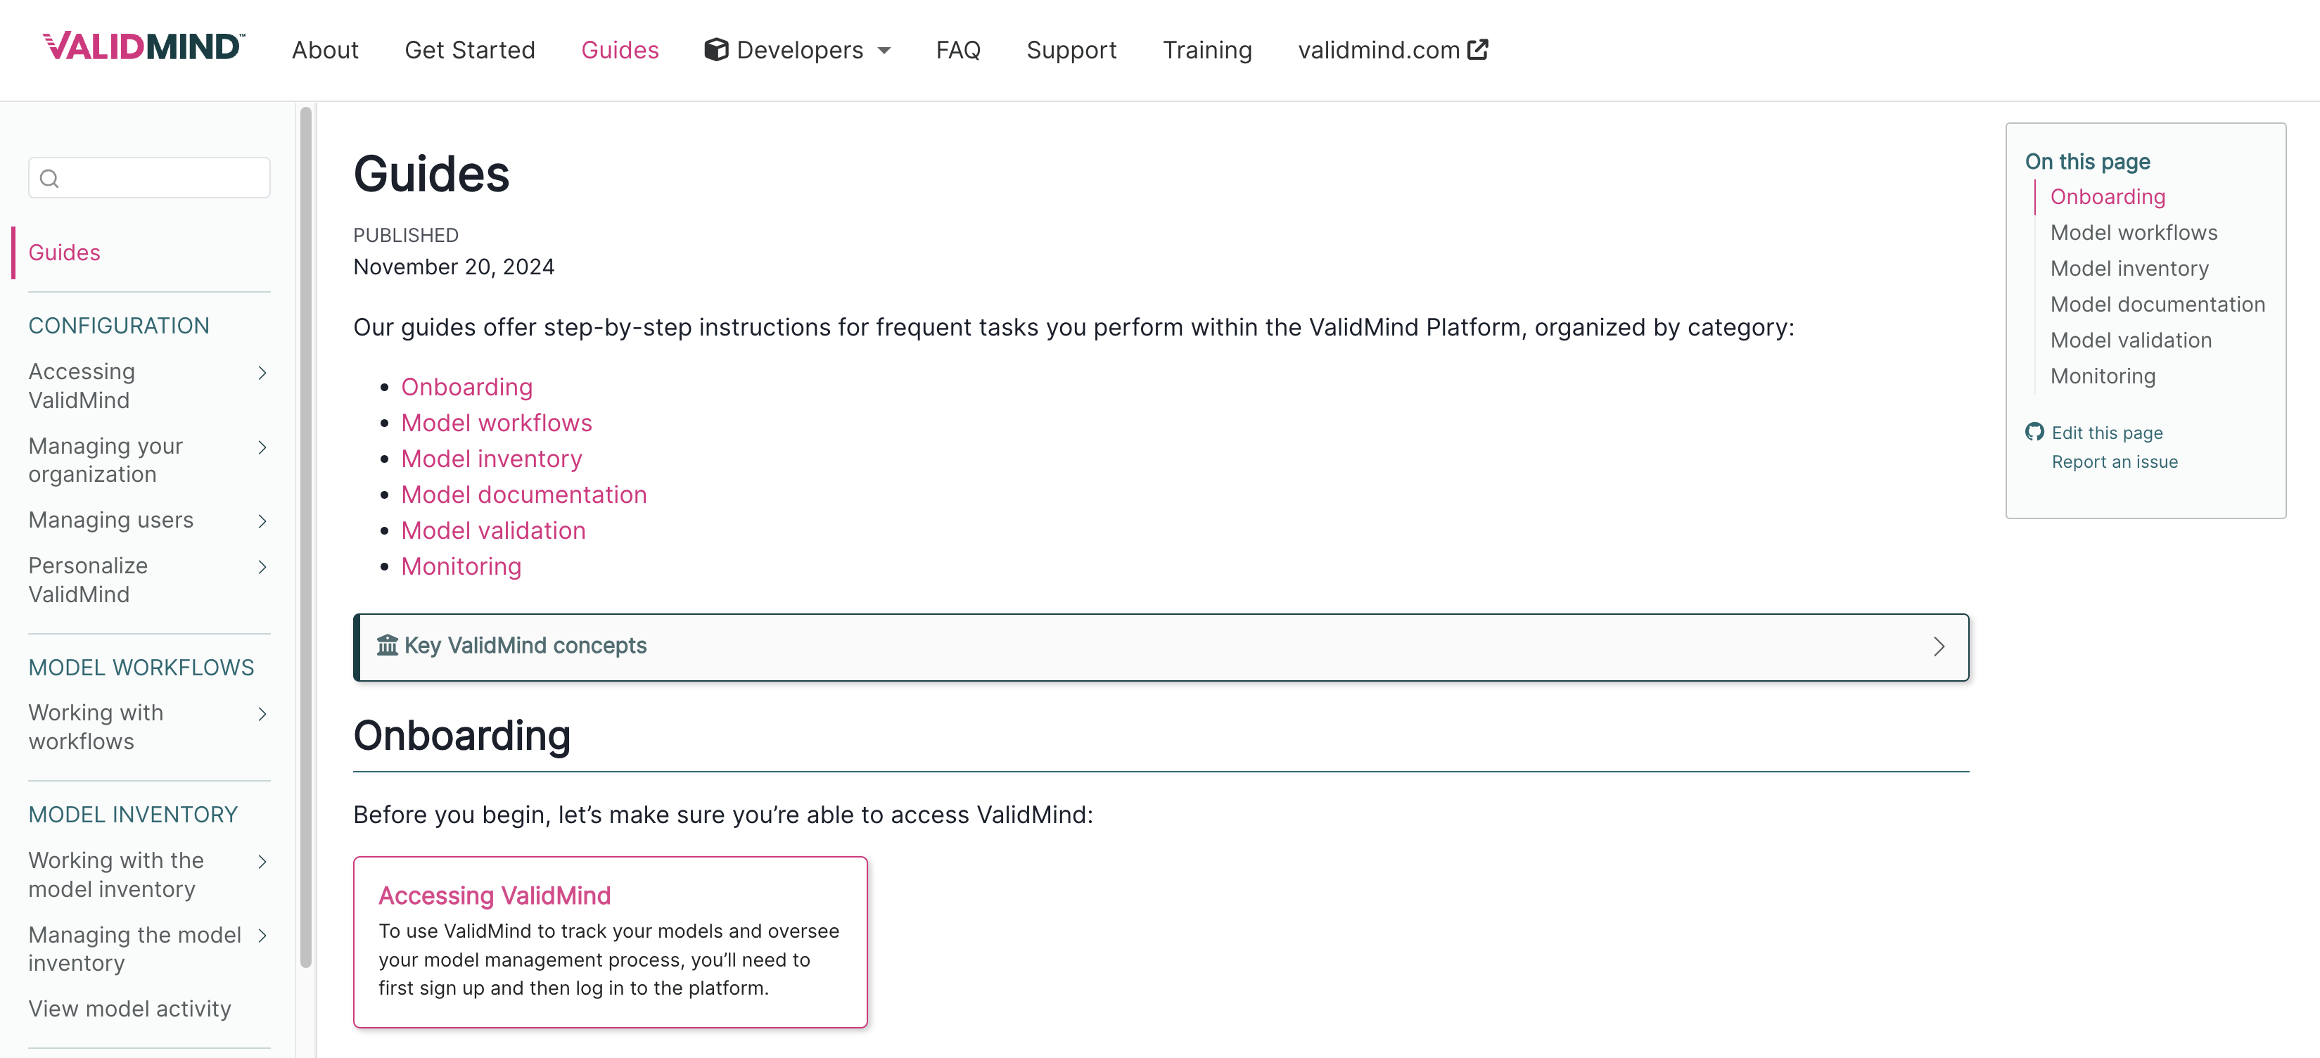
Task: Click the GitHub icon next to Edit this page
Action: click(2037, 431)
